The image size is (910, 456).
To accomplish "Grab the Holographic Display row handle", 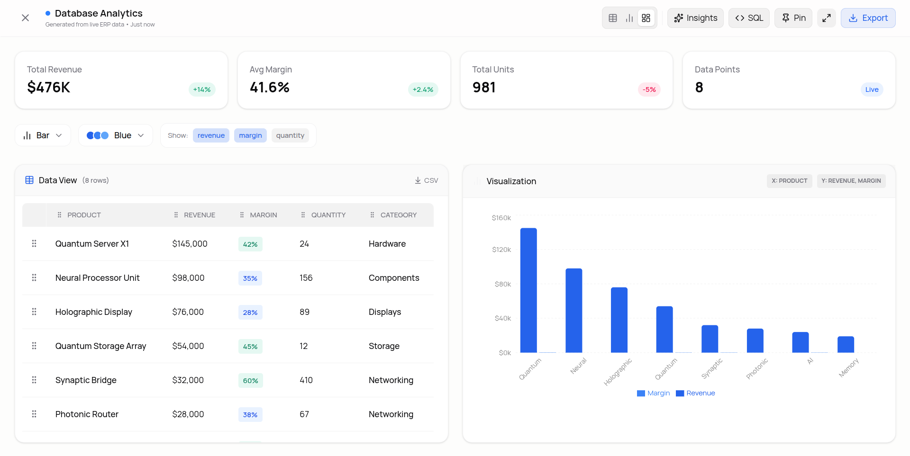I will click(x=34, y=312).
